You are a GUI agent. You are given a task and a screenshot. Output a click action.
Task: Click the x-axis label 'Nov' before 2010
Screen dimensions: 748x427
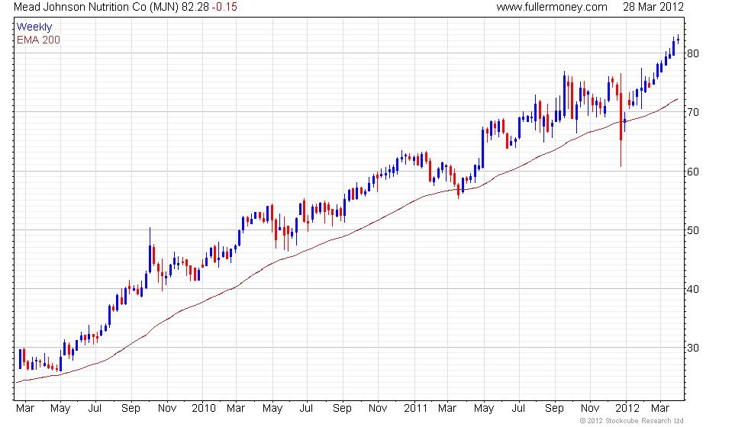pyautogui.click(x=167, y=409)
